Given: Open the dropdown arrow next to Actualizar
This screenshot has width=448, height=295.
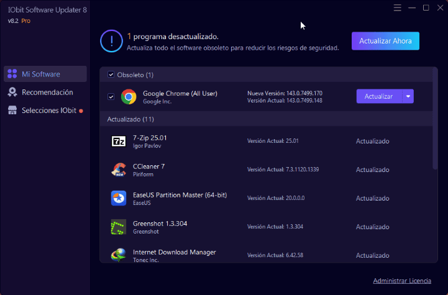Looking at the screenshot, I should pyautogui.click(x=408, y=96).
